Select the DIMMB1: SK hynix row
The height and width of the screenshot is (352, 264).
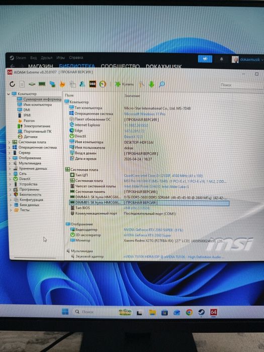pyautogui.click(x=149, y=203)
